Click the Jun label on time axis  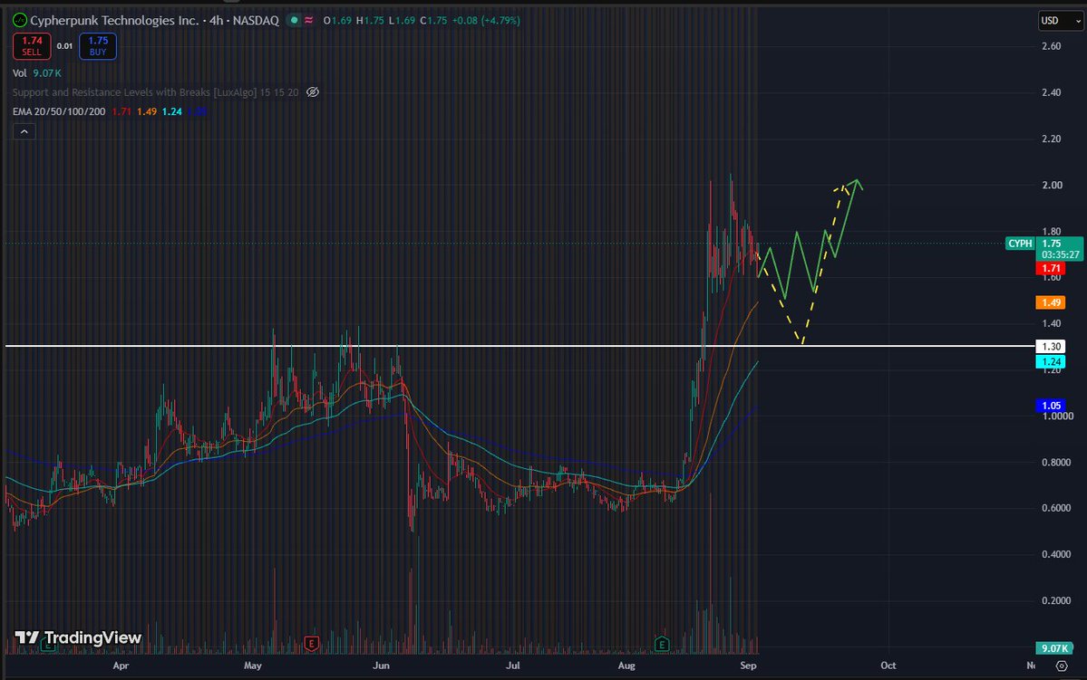pyautogui.click(x=381, y=666)
